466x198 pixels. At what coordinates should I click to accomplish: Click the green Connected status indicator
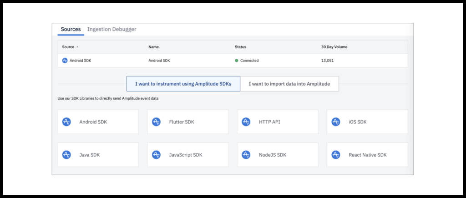click(237, 61)
